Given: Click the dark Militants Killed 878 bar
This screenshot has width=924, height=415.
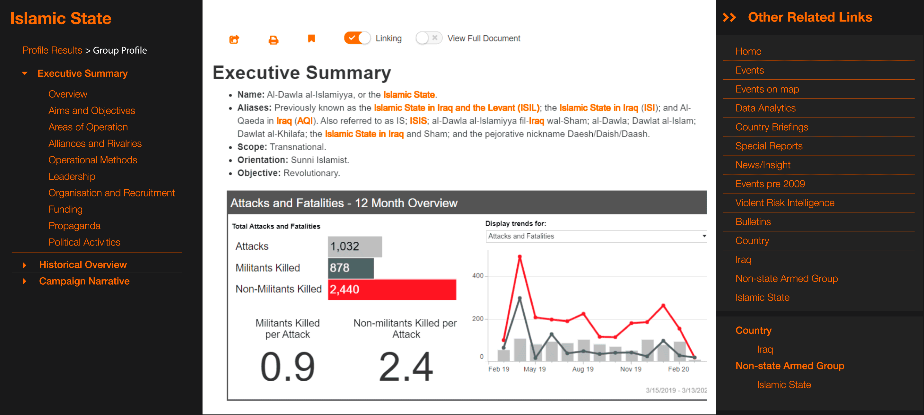Looking at the screenshot, I should click(351, 268).
